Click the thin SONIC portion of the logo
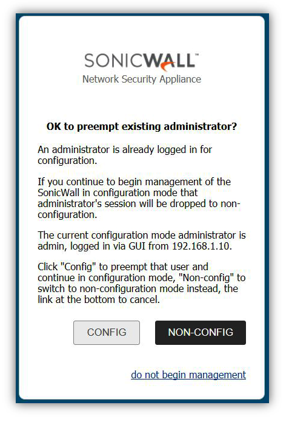 pyautogui.click(x=113, y=60)
